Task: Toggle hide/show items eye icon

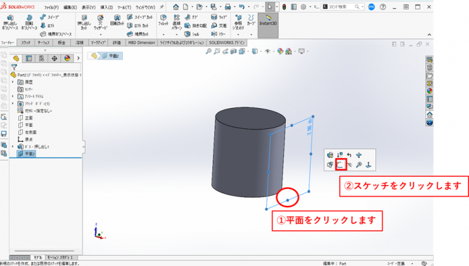Action: [x=268, y=51]
